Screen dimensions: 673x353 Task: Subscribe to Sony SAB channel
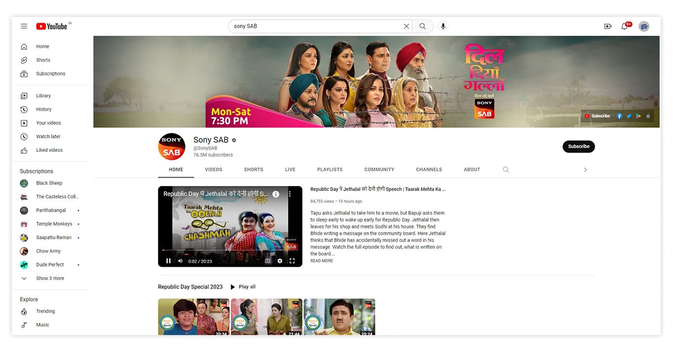[578, 147]
